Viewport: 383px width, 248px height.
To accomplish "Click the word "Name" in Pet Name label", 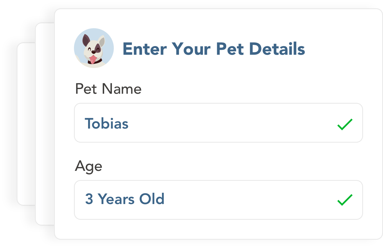I will (x=122, y=89).
